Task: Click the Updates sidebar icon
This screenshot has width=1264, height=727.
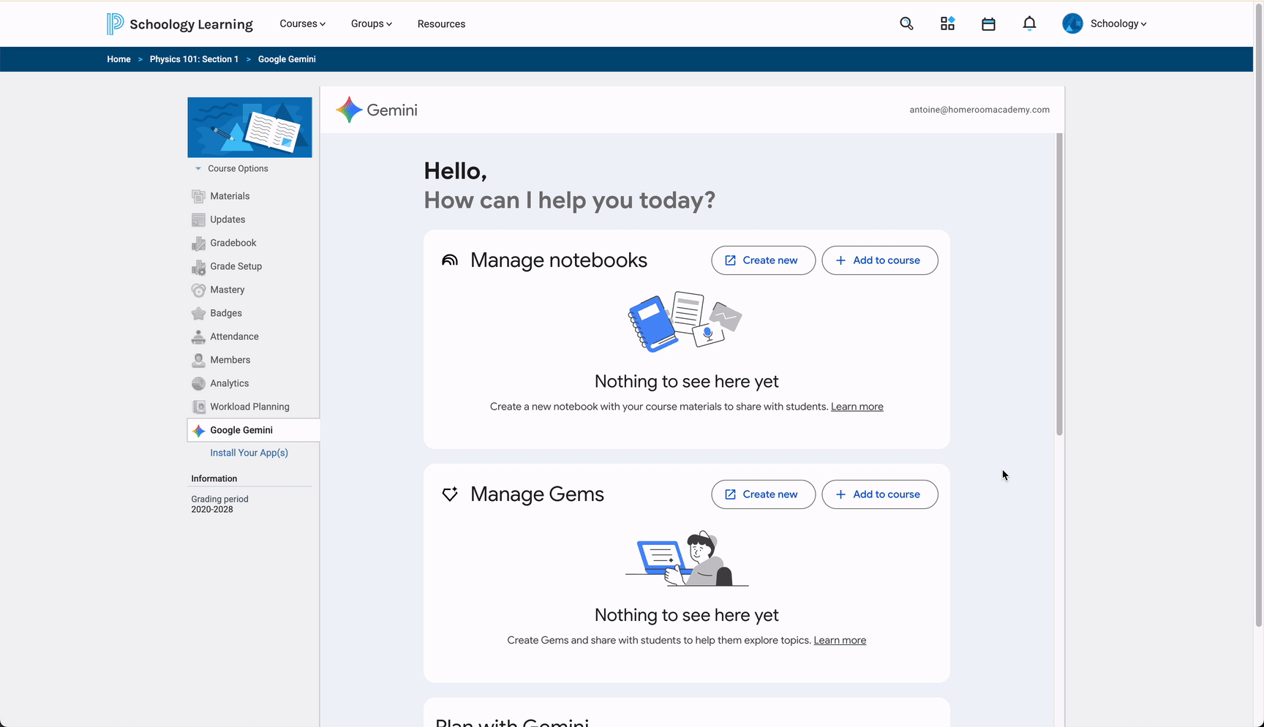Action: click(198, 219)
